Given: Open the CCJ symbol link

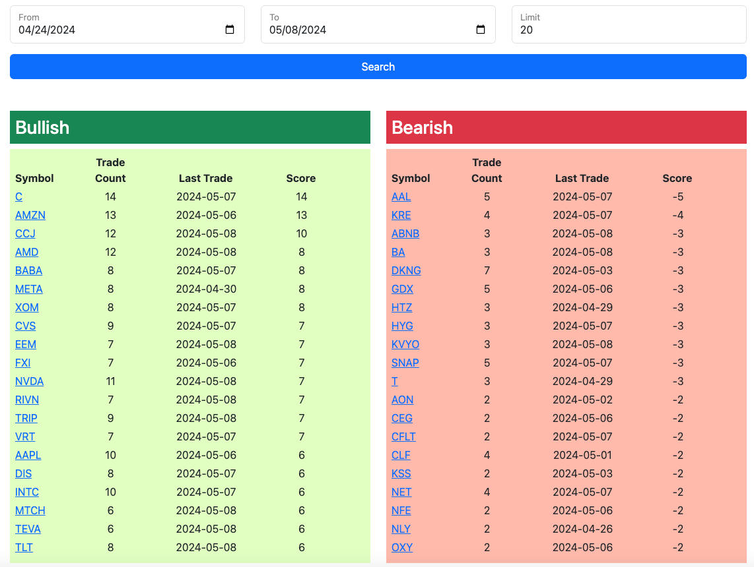Looking at the screenshot, I should (25, 234).
